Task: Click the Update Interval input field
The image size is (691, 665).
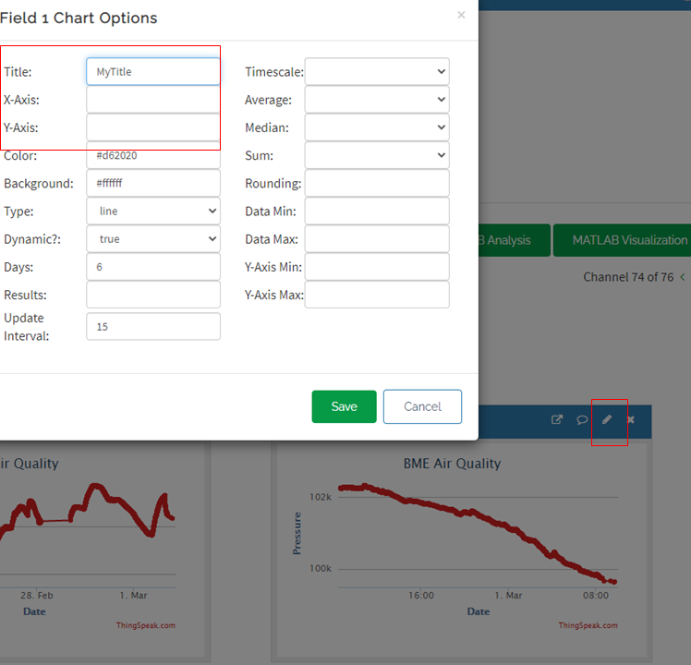Action: point(153,327)
